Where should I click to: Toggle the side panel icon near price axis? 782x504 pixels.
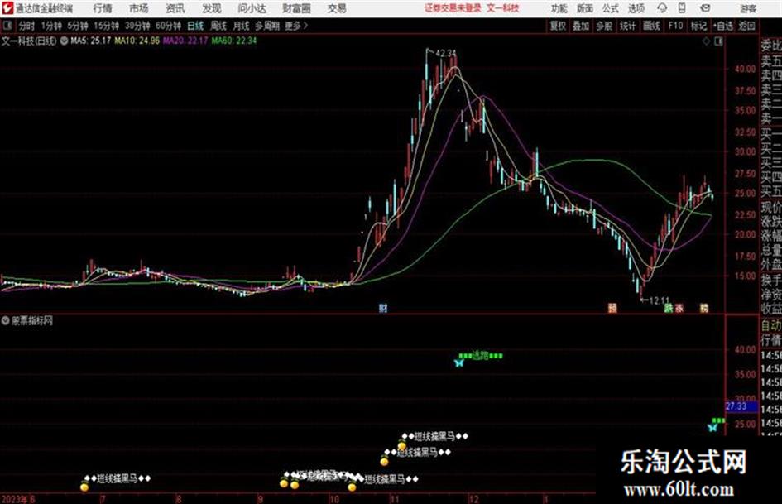718,41
